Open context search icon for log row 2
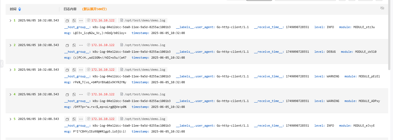 click(x=74, y=45)
